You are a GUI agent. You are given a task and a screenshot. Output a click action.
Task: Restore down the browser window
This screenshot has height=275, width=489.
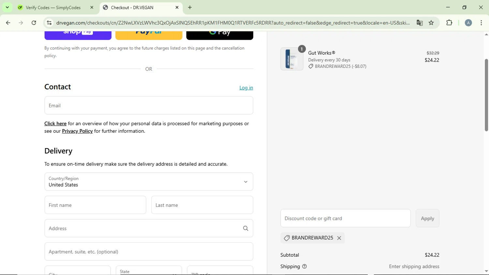point(465,8)
